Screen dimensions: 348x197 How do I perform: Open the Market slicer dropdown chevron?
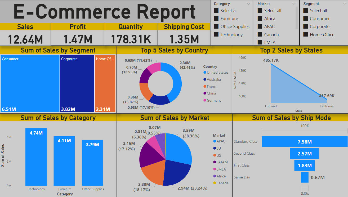tap(294, 4)
